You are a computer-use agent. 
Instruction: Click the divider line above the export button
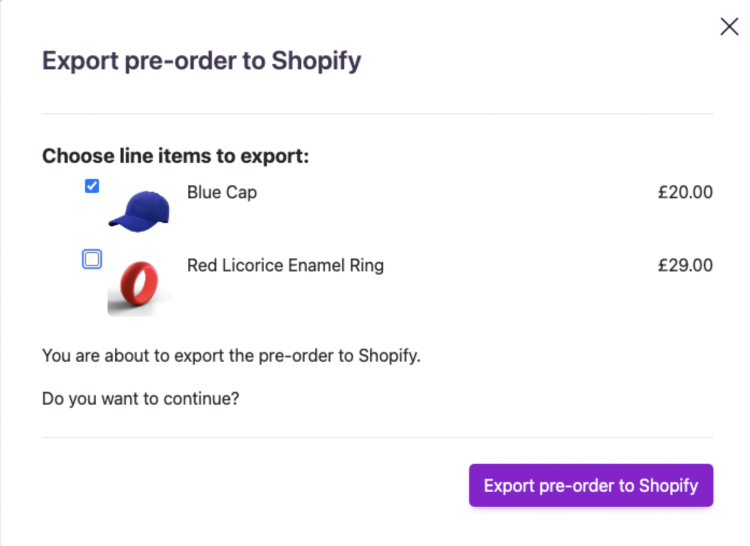tap(377, 437)
